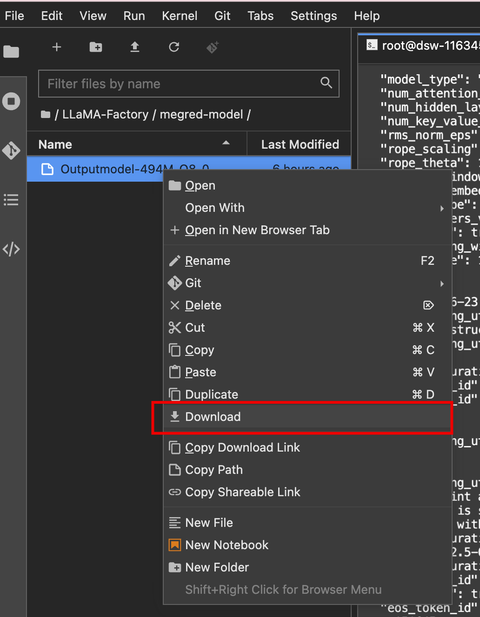The width and height of the screenshot is (480, 617).
Task: Click the Filter files by name field
Action: [181, 84]
